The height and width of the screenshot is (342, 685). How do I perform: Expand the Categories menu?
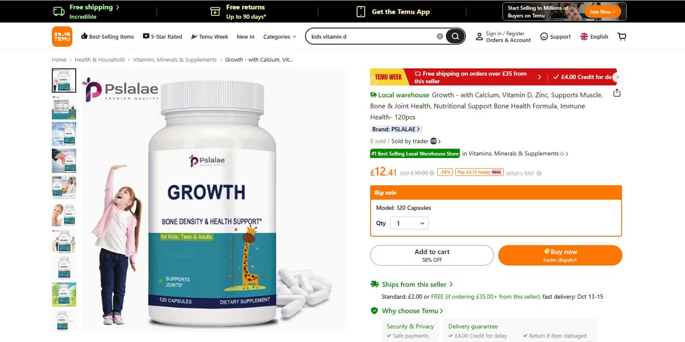click(279, 37)
